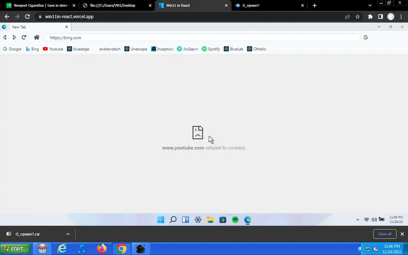Open the Chrome three-dot menu
Image resolution: width=408 pixels, height=255 pixels.
click(x=401, y=17)
